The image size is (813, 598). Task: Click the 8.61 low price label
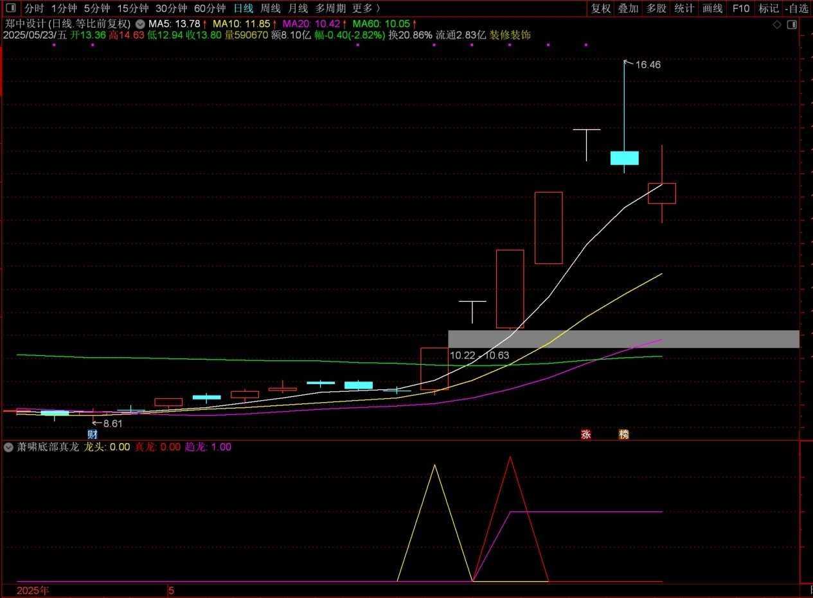coord(112,423)
